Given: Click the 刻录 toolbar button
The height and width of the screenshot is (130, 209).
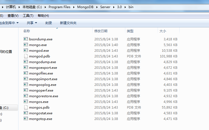Looking at the screenshot, I should pos(49,23).
